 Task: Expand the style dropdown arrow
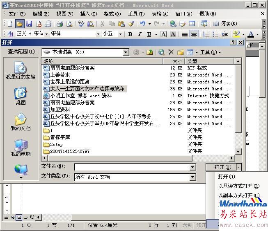pos(46,34)
